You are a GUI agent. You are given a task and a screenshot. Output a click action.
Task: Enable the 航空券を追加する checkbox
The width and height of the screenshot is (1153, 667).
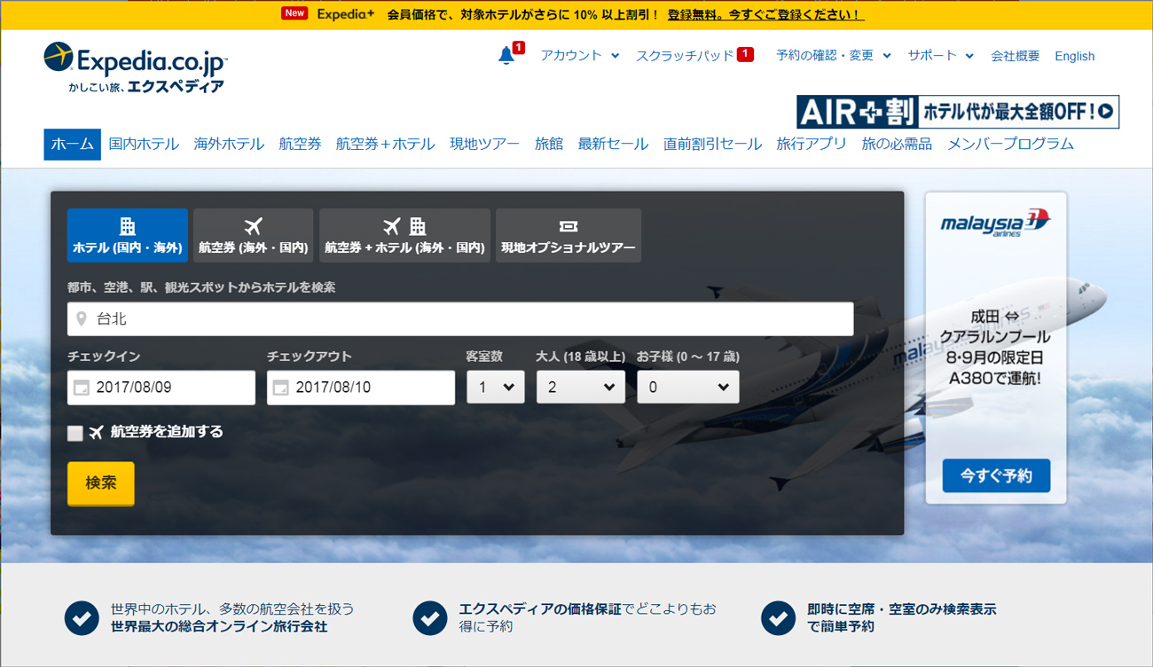pyautogui.click(x=75, y=433)
